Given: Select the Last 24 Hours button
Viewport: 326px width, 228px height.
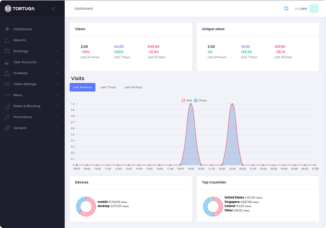Looking at the screenshot, I should 82,87.
